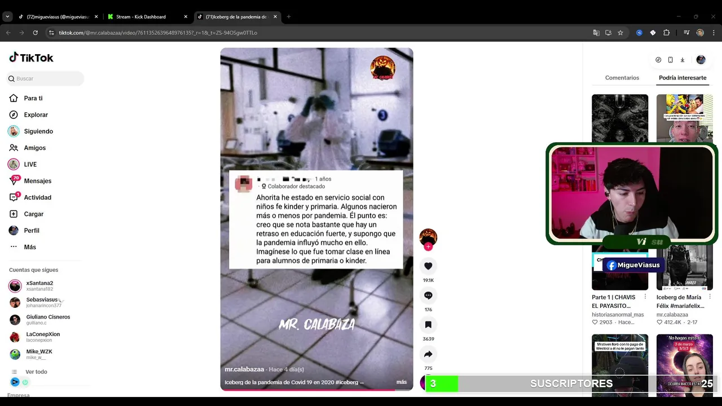Open Chrome three-dot menu
722x406 pixels.
[713, 33]
